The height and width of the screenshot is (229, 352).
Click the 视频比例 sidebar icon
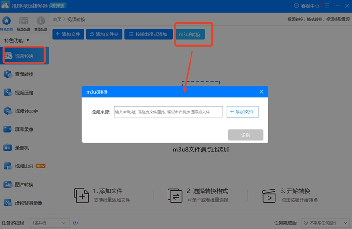coord(8,166)
